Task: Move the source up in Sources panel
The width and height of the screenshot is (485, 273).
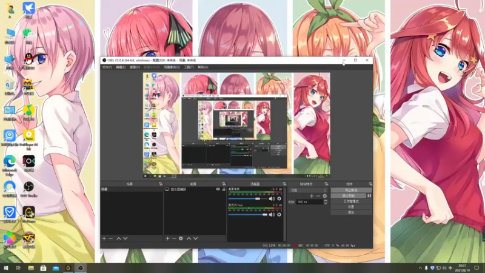Action: pos(189,238)
